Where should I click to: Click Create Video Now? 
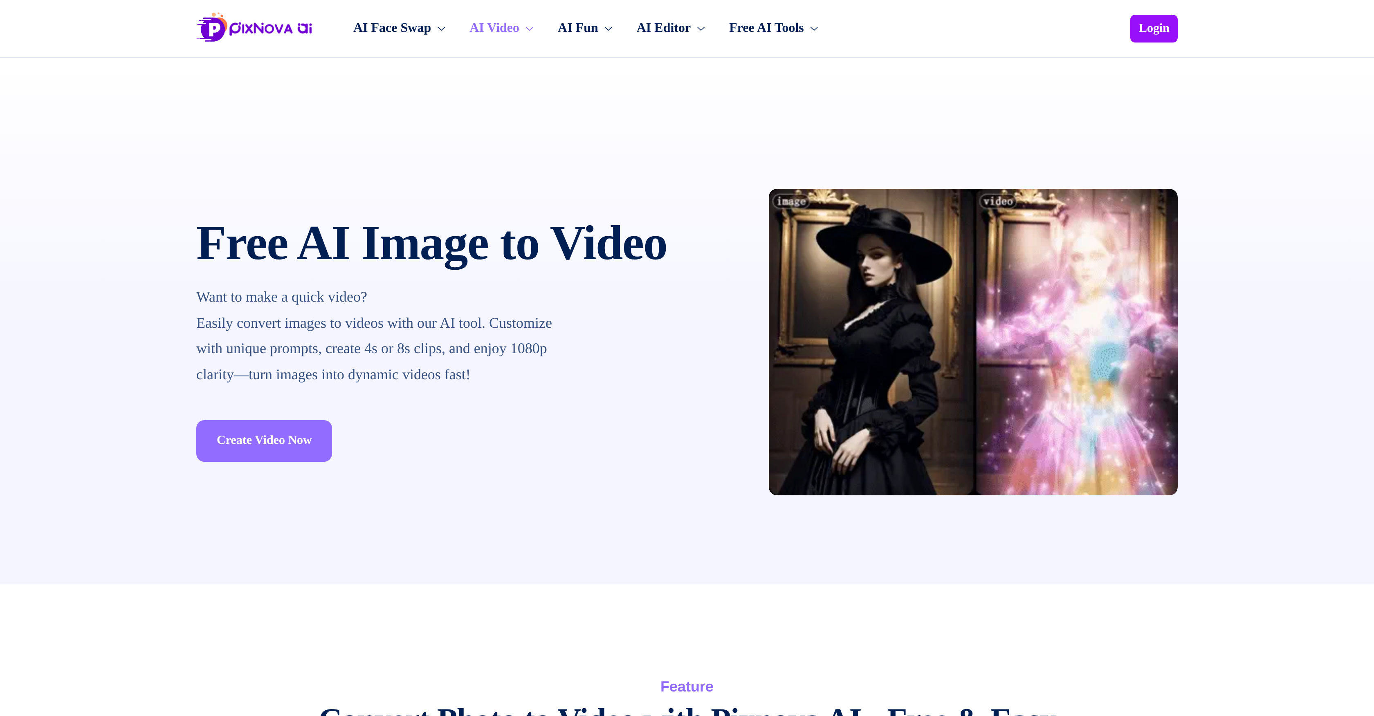(263, 441)
